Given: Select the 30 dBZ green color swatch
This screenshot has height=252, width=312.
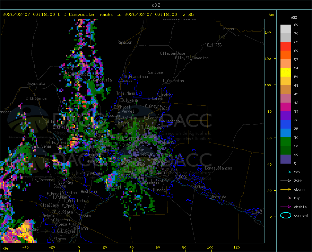Looking at the screenshot, I should click(x=286, y=142).
